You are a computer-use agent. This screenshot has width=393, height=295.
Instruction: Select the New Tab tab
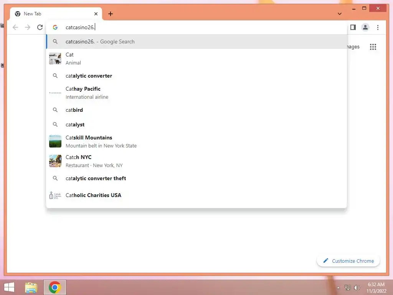tap(56, 14)
